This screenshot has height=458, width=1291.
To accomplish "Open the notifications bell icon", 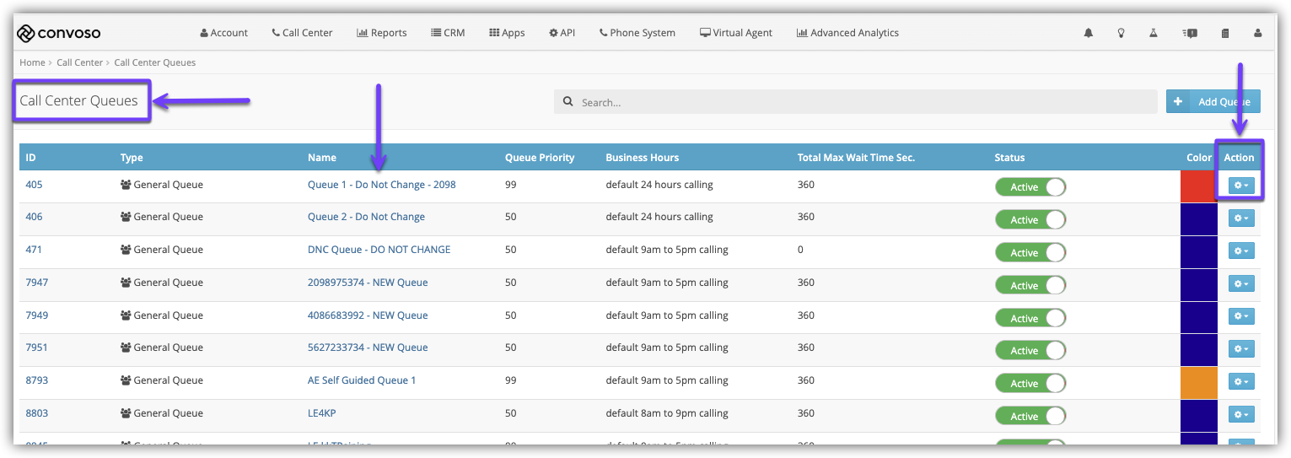I will [1088, 33].
